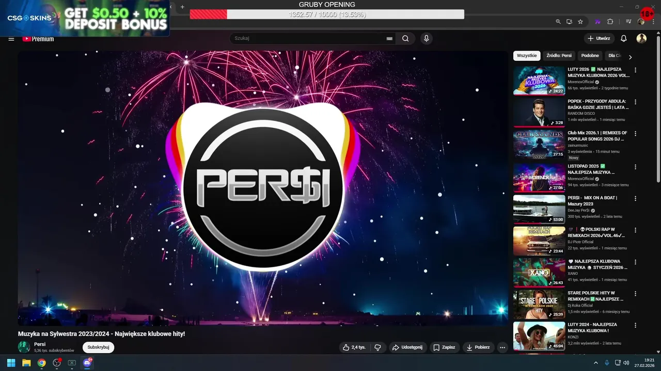The width and height of the screenshot is (661, 371).
Task: Download video with Pobierz button
Action: click(478, 347)
